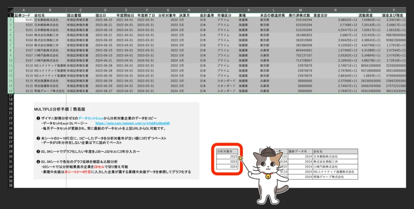Click the 714728067 shares cell
414x209 pixels.
300,60
